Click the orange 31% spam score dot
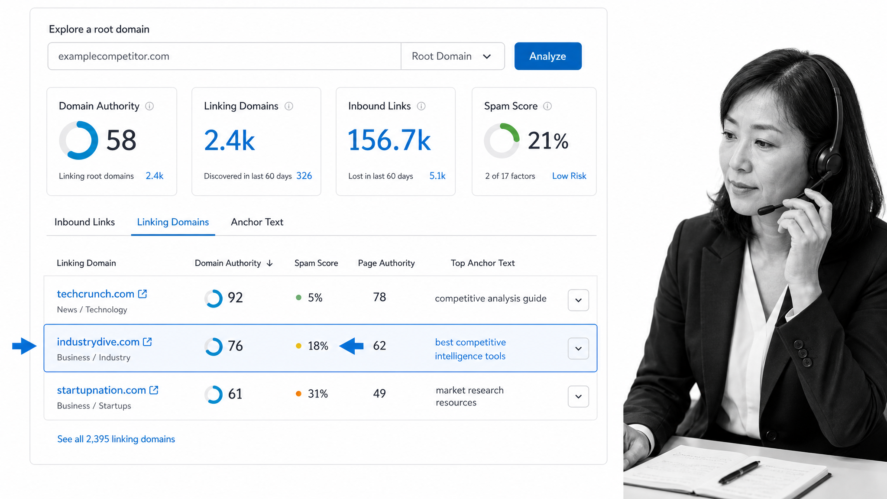Image resolution: width=887 pixels, height=499 pixels. [x=298, y=394]
